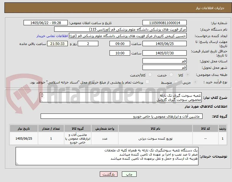Select the جزیی purchase type radio
The height and width of the screenshot is (182, 232).
click(195, 82)
